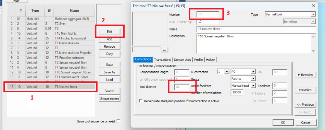Select the Holder tab

click(211, 60)
